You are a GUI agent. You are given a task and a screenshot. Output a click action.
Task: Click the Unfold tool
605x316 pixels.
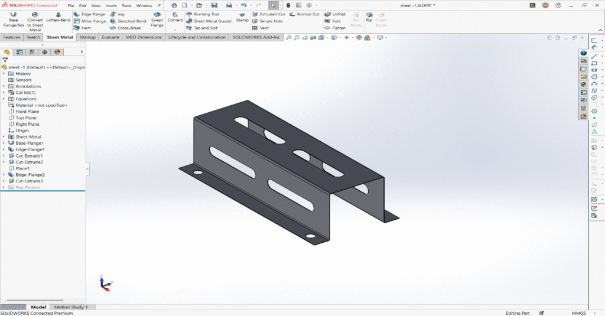[x=334, y=14]
